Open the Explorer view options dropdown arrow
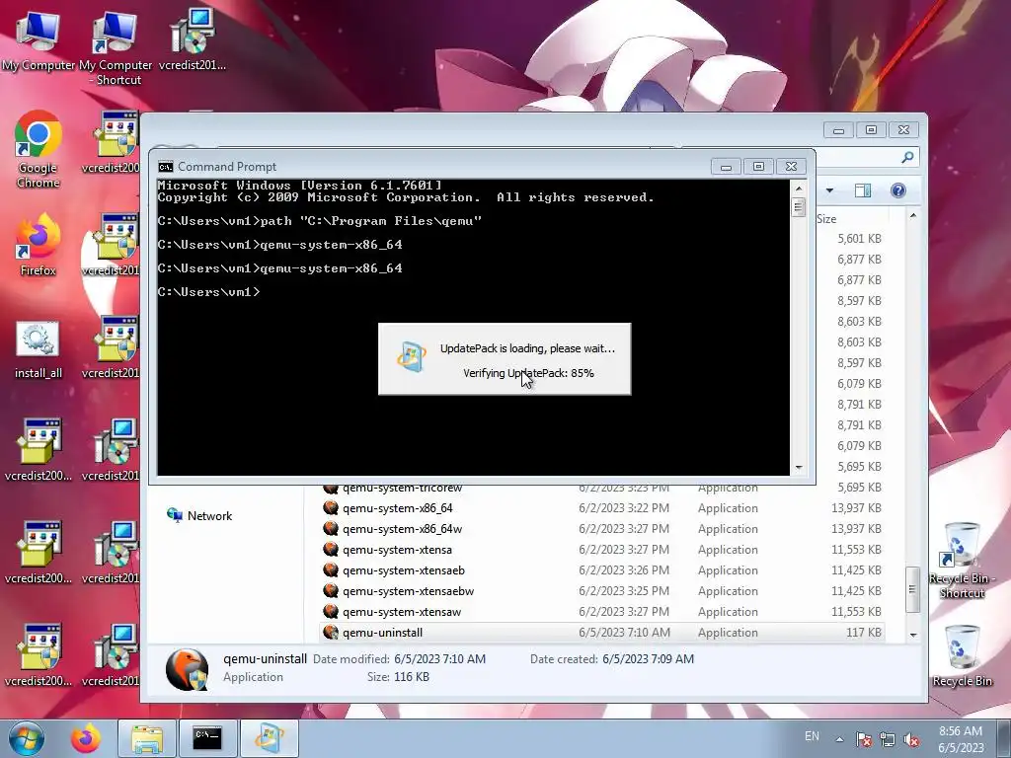1011x758 pixels. [829, 190]
